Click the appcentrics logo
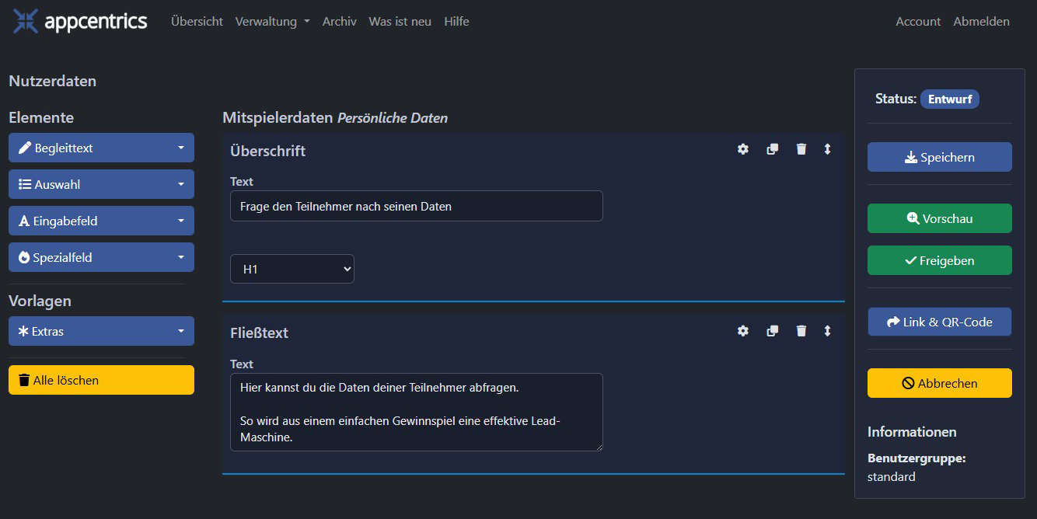This screenshot has width=1037, height=519. click(x=80, y=21)
